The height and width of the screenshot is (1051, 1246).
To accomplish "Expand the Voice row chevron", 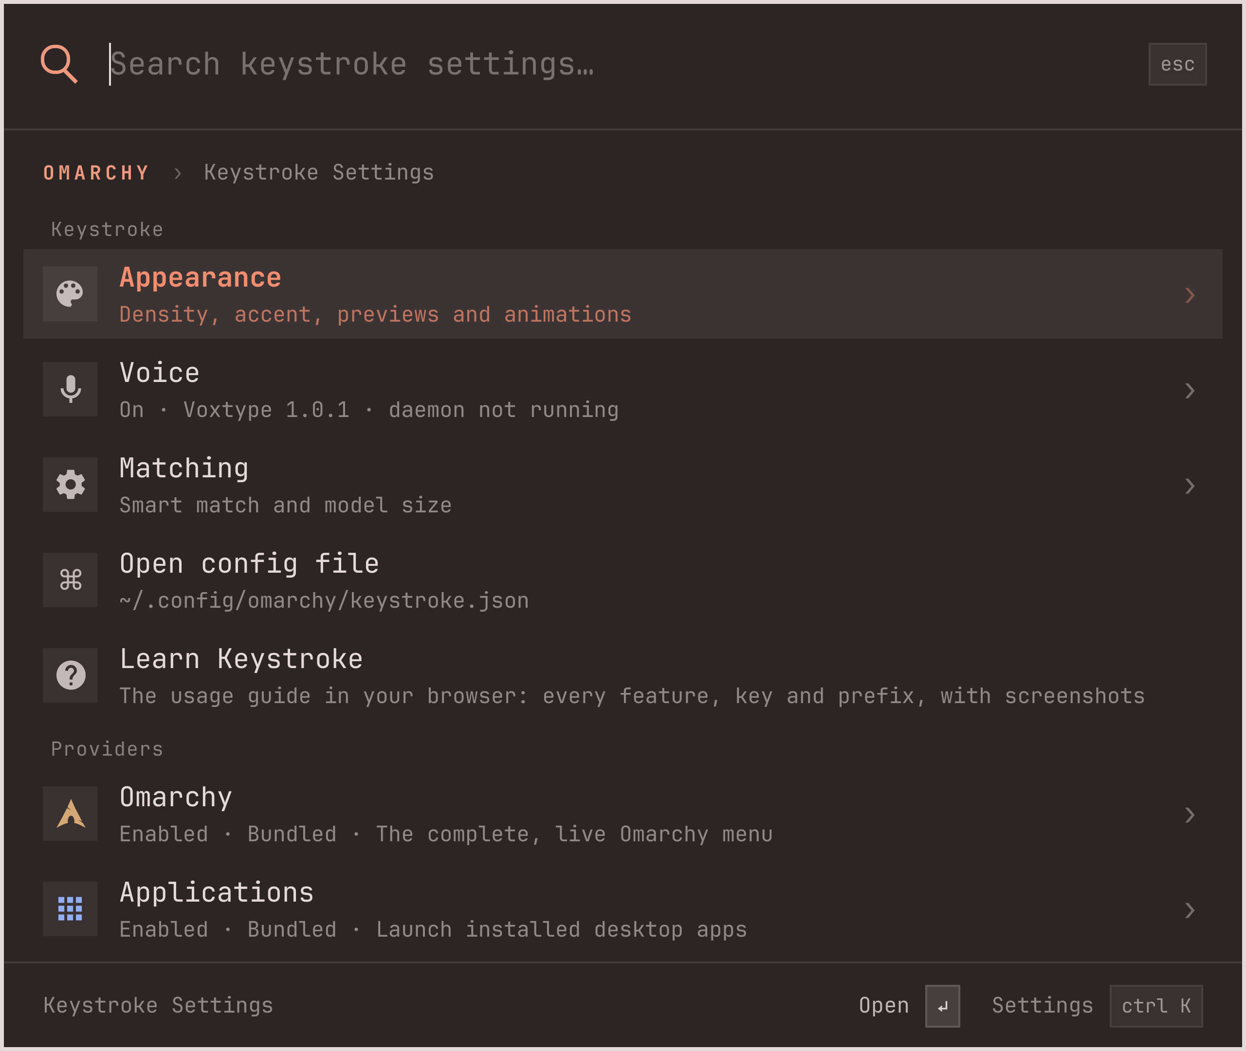I will [1190, 390].
